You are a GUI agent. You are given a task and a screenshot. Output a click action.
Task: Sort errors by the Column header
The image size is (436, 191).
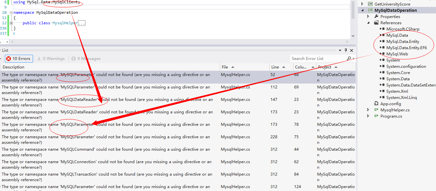pyautogui.click(x=305, y=67)
